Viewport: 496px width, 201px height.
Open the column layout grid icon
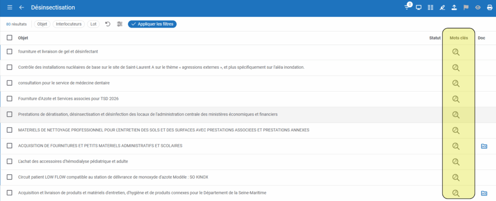pos(430,8)
